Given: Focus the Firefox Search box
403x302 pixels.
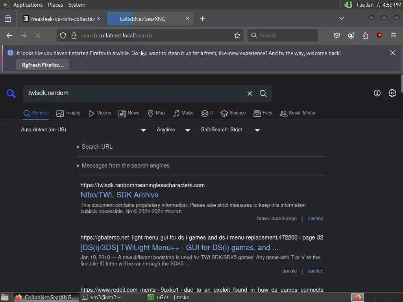Looking at the screenshot, I should coord(283,35).
